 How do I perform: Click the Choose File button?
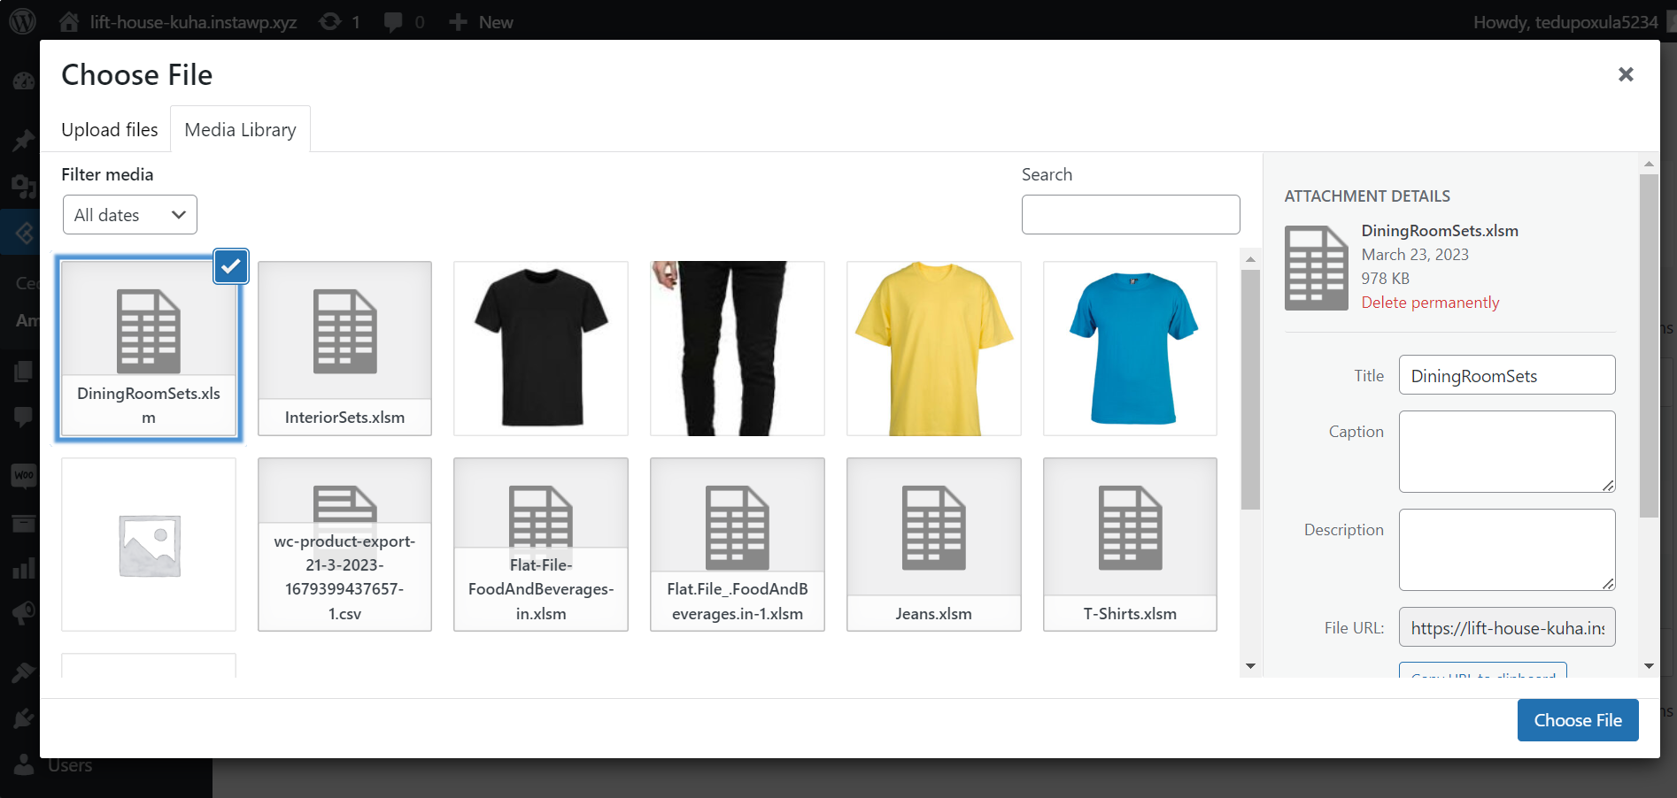(1578, 720)
